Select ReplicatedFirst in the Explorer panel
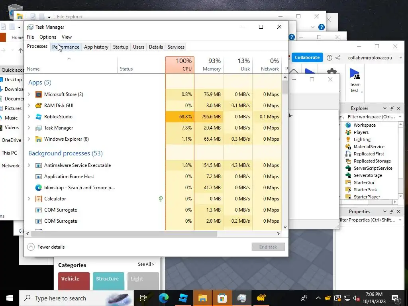This screenshot has width=408, height=306. (369, 154)
